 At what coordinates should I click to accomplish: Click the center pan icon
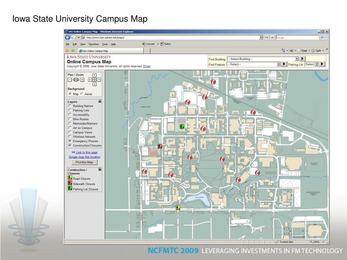click(94, 80)
